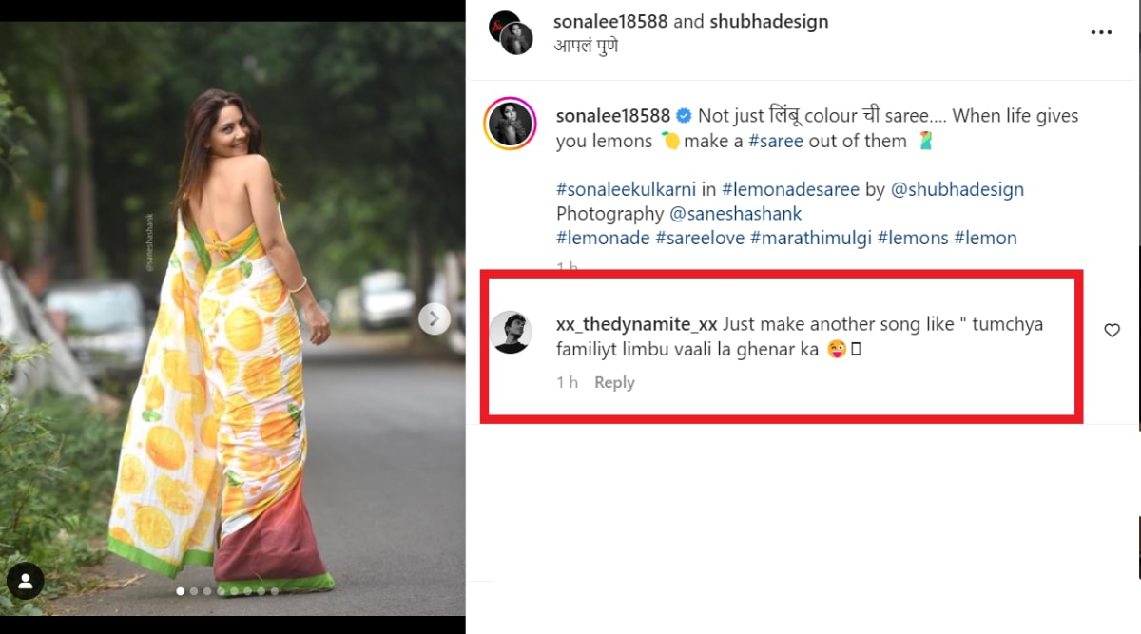Open the joint profile avatar in post header

click(510, 33)
